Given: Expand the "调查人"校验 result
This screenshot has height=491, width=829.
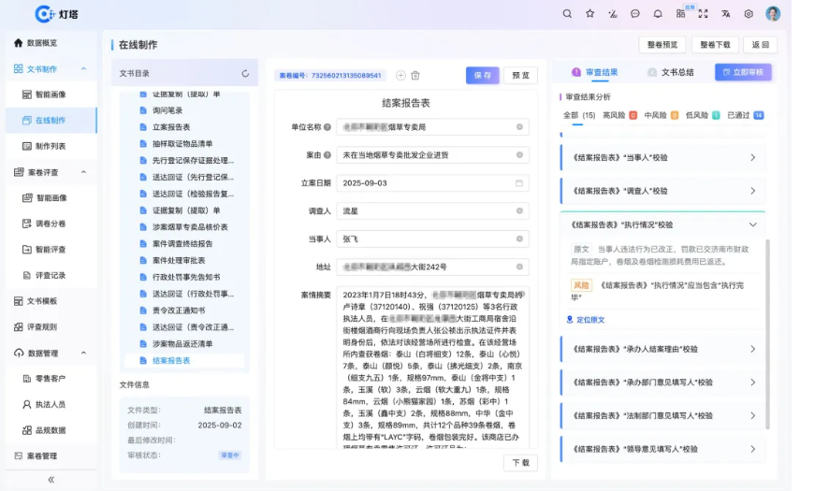Looking at the screenshot, I should pos(663,191).
